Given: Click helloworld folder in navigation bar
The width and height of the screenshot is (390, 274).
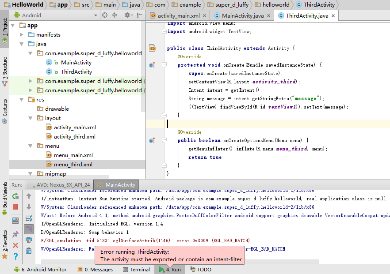Looking at the screenshot, I should [272, 5].
